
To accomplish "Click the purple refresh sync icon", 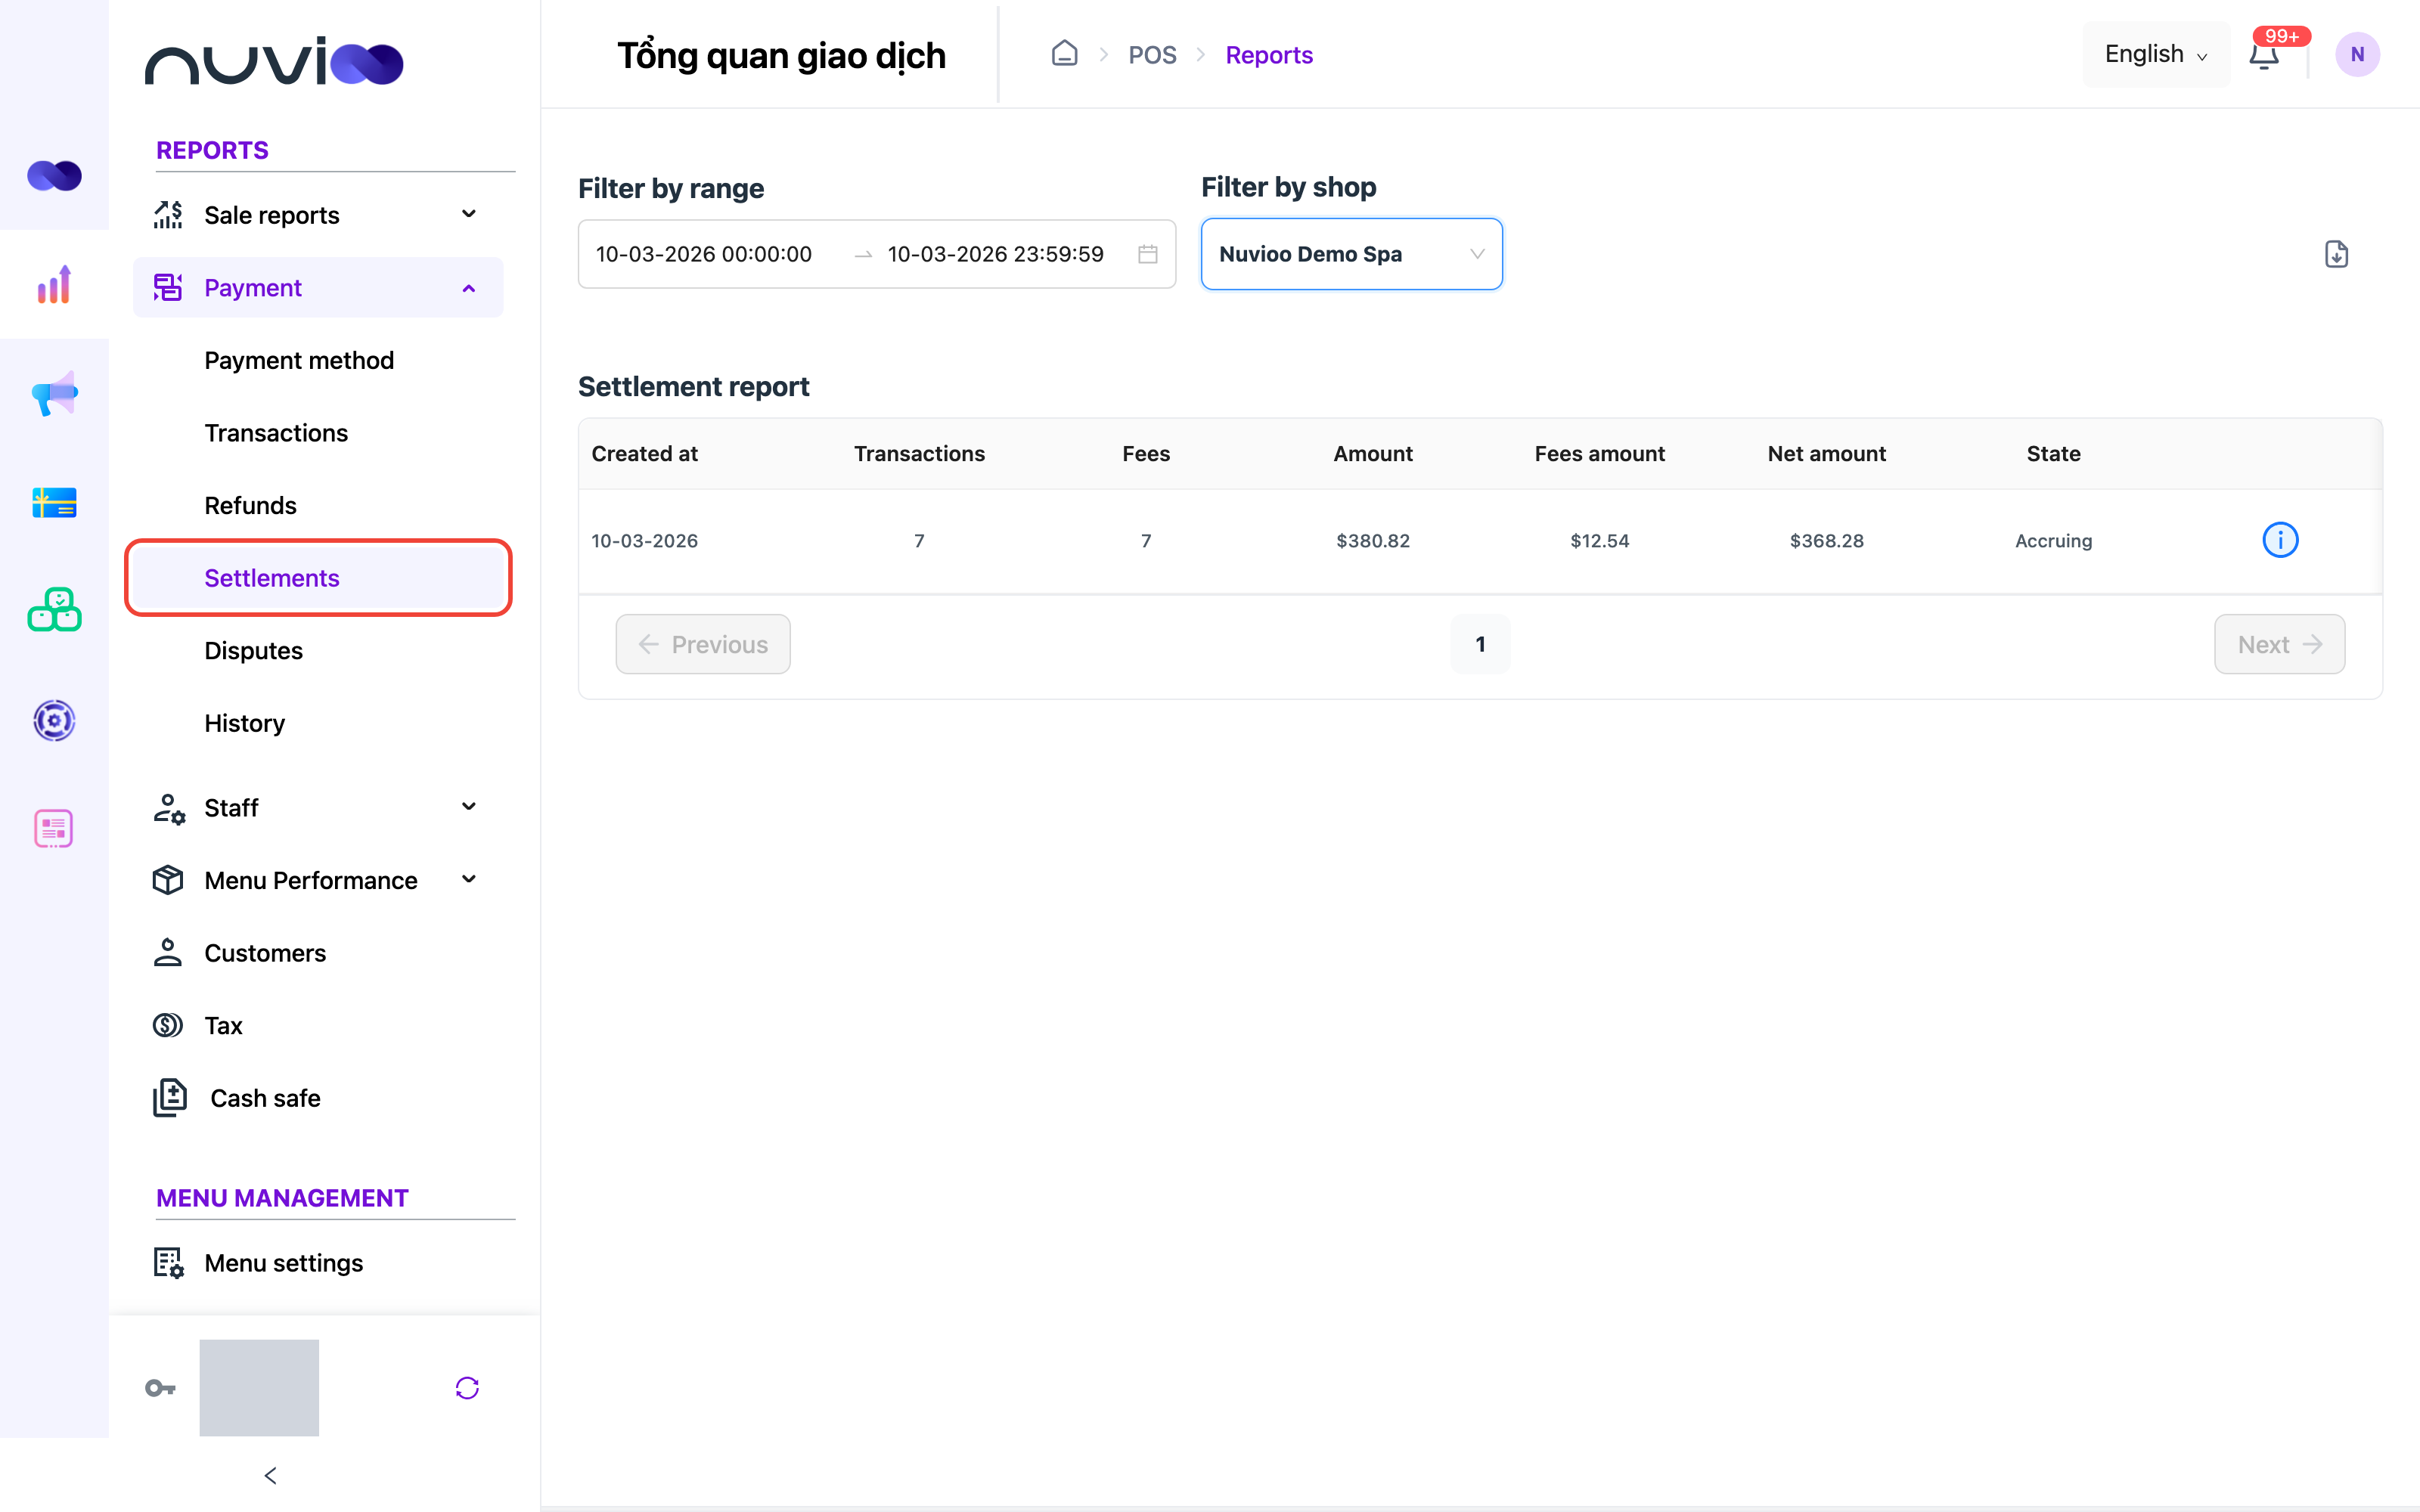I will pyautogui.click(x=467, y=1388).
